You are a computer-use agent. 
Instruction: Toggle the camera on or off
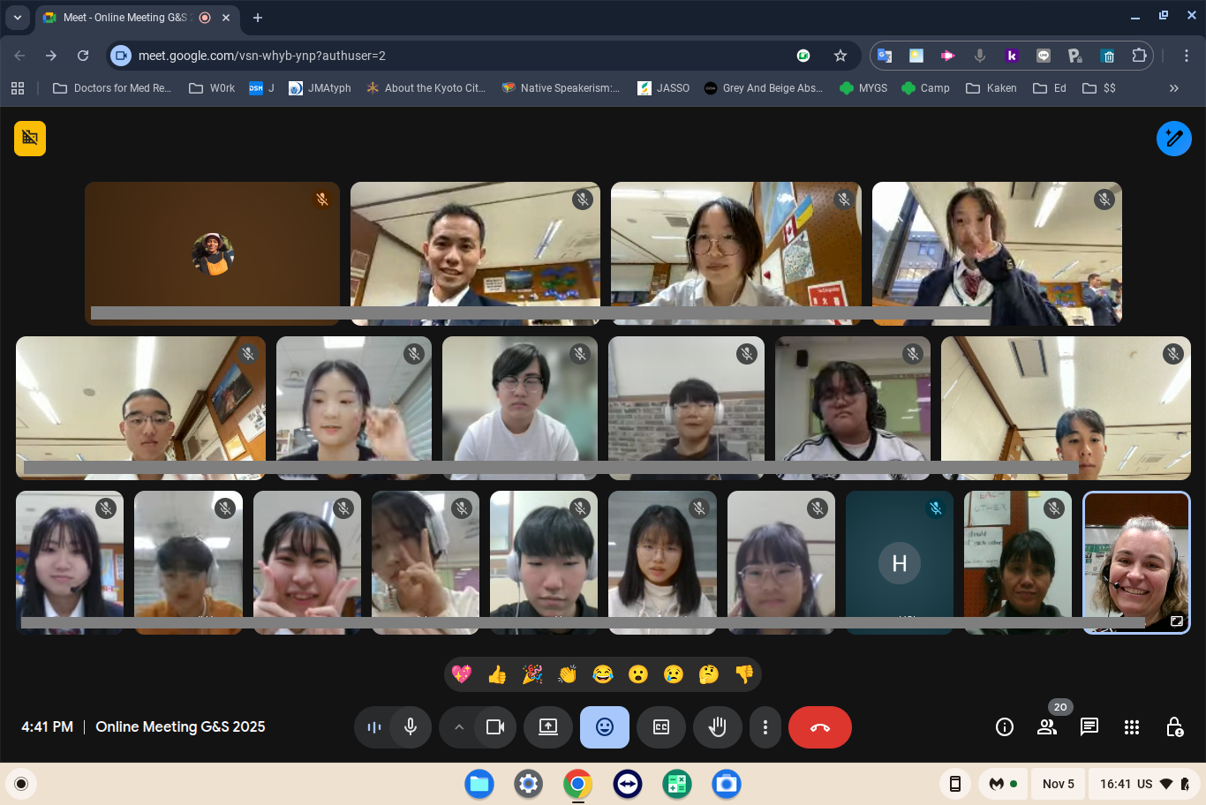coord(495,727)
